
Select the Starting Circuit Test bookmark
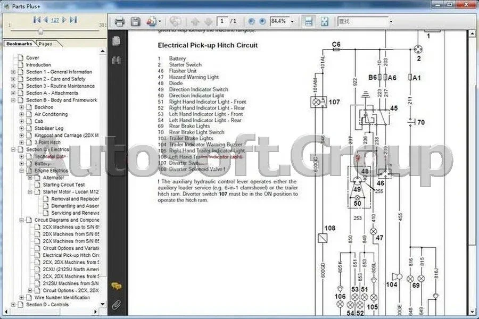(x=63, y=184)
